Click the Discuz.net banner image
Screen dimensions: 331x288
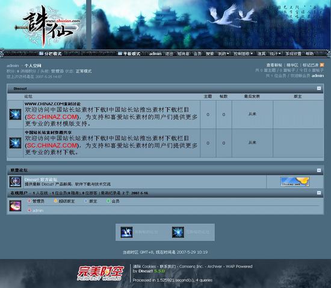[x=295, y=182]
